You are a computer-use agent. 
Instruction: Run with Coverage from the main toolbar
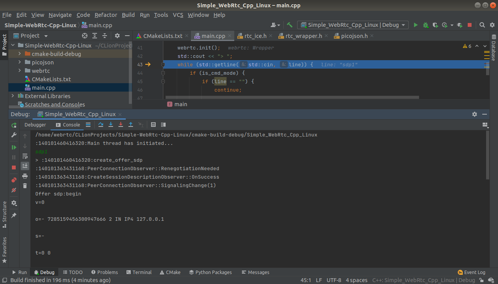435,25
